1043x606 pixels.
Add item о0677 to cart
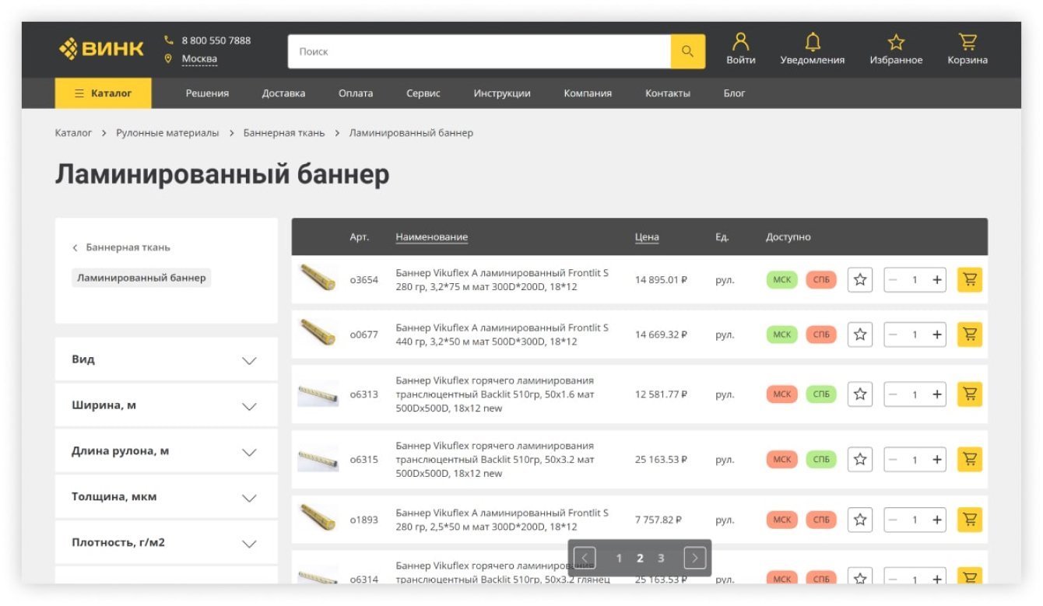coord(970,335)
